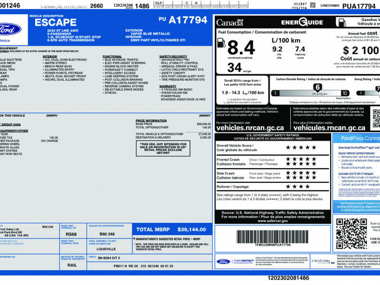The image size is (380, 285).
Task: Click the highway consumption value 7.4
Action: pos(300,49)
